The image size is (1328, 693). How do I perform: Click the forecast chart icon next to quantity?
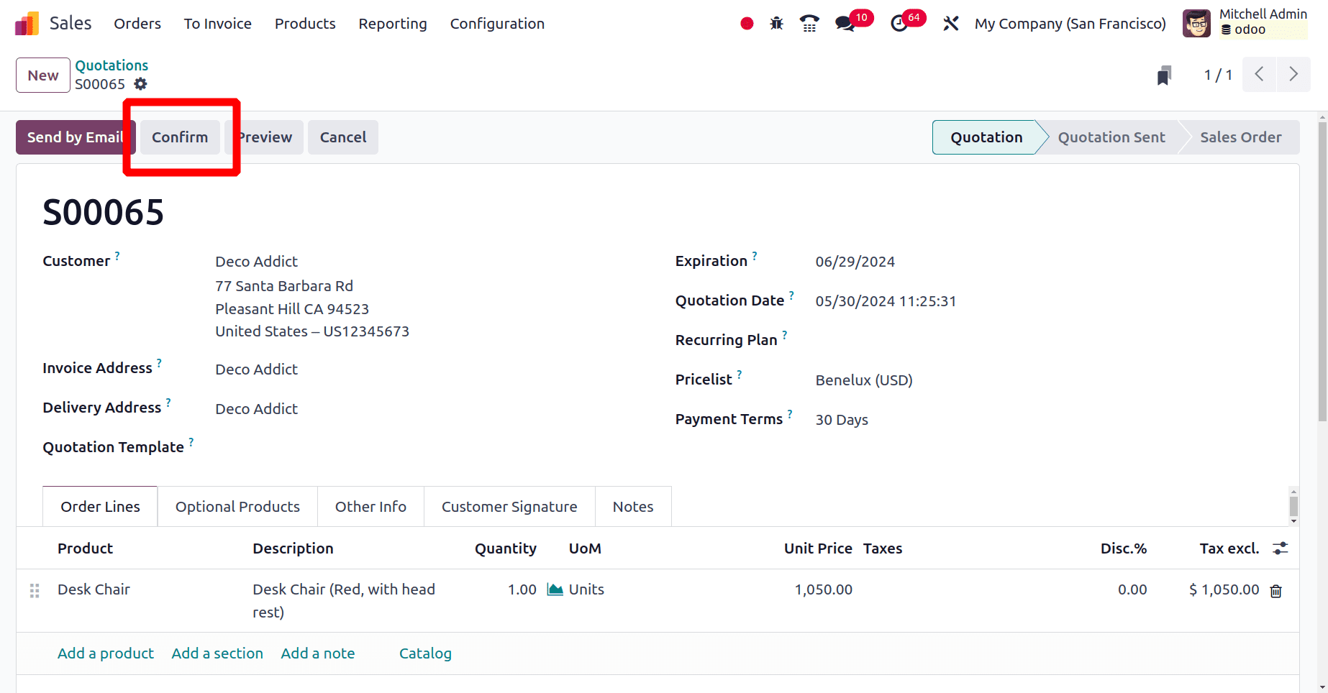point(555,589)
